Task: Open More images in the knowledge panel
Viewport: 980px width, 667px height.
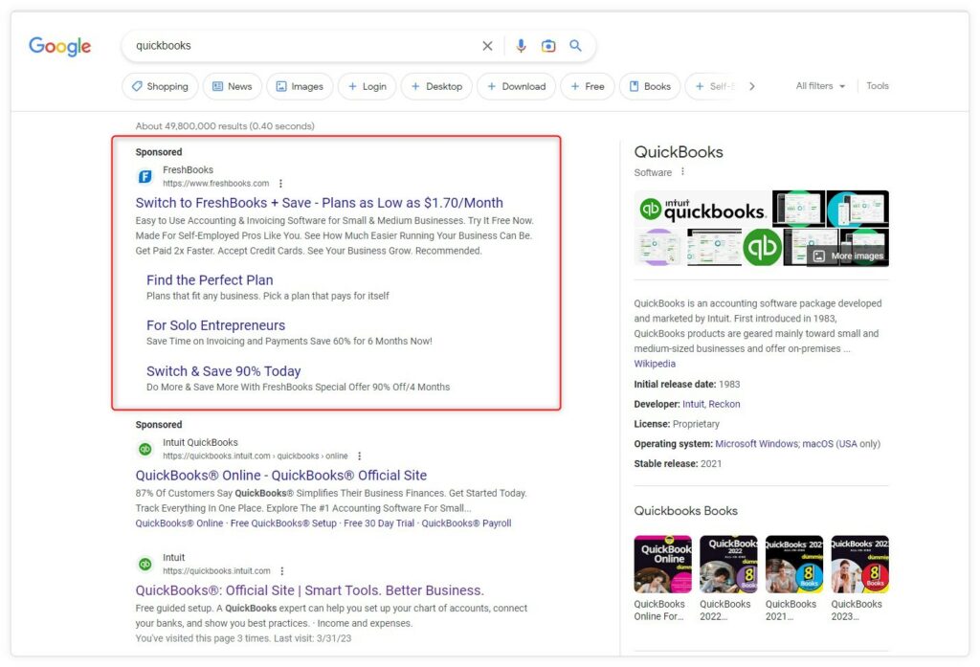Action: pos(849,256)
